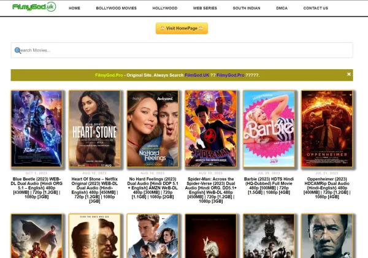
Task: Open the gray armored warriors poster
Action: (269, 236)
